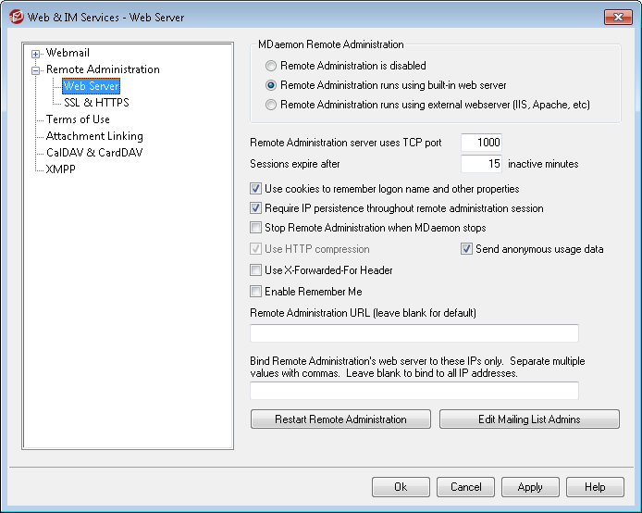Select SSL & HTTPS in the tree
The height and width of the screenshot is (513, 642).
tap(96, 103)
